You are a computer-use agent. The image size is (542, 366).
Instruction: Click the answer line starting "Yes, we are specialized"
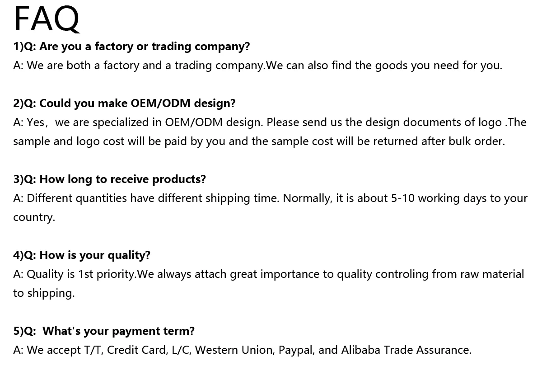[x=270, y=122]
